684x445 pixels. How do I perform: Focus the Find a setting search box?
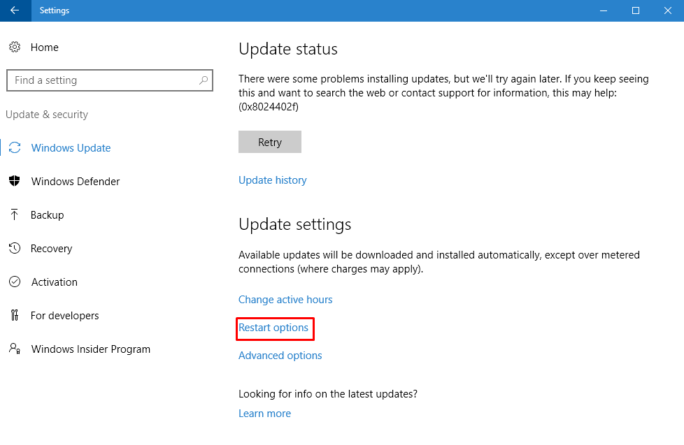click(x=101, y=80)
